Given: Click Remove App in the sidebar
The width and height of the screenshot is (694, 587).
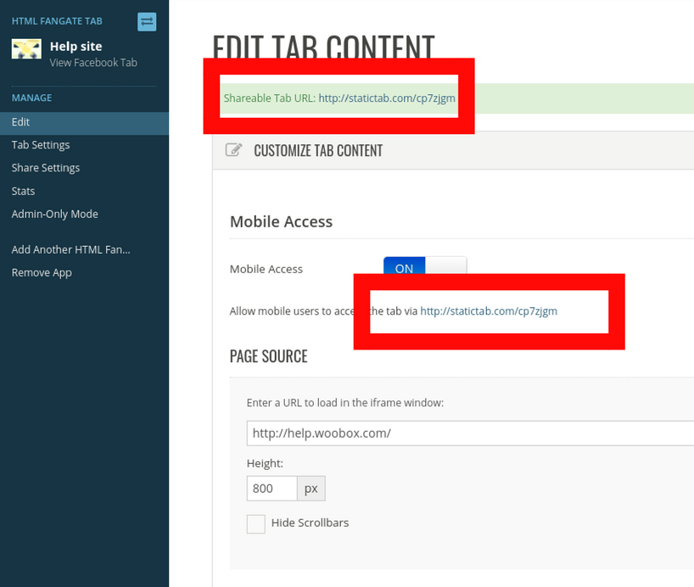Looking at the screenshot, I should (42, 272).
